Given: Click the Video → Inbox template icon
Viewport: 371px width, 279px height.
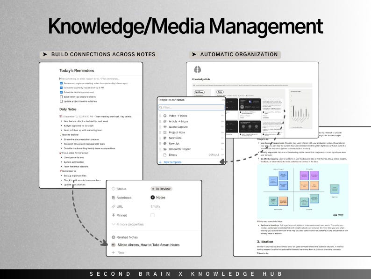Looking at the screenshot, I should coord(165,116).
